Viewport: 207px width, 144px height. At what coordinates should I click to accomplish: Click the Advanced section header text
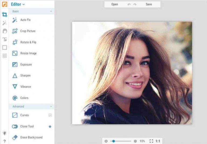(x=18, y=106)
